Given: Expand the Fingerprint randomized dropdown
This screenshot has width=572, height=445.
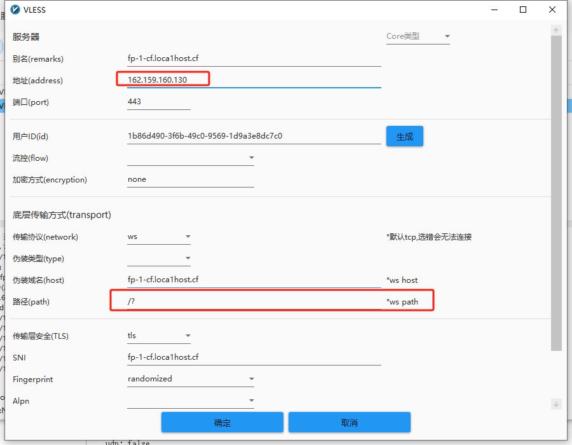Looking at the screenshot, I should (190, 379).
